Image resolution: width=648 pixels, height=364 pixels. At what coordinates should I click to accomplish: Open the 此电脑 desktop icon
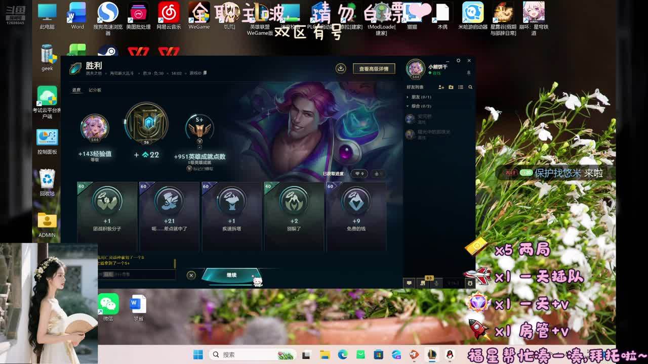47,16
